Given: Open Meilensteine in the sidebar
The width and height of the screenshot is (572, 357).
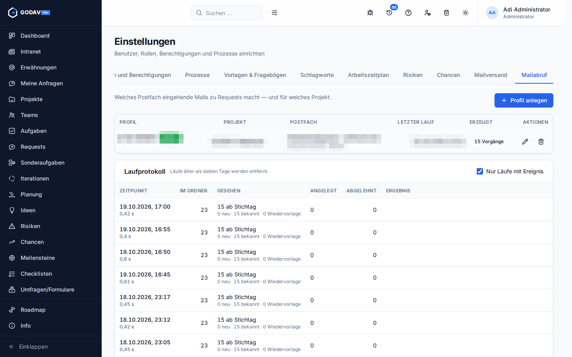Looking at the screenshot, I should point(51,258).
